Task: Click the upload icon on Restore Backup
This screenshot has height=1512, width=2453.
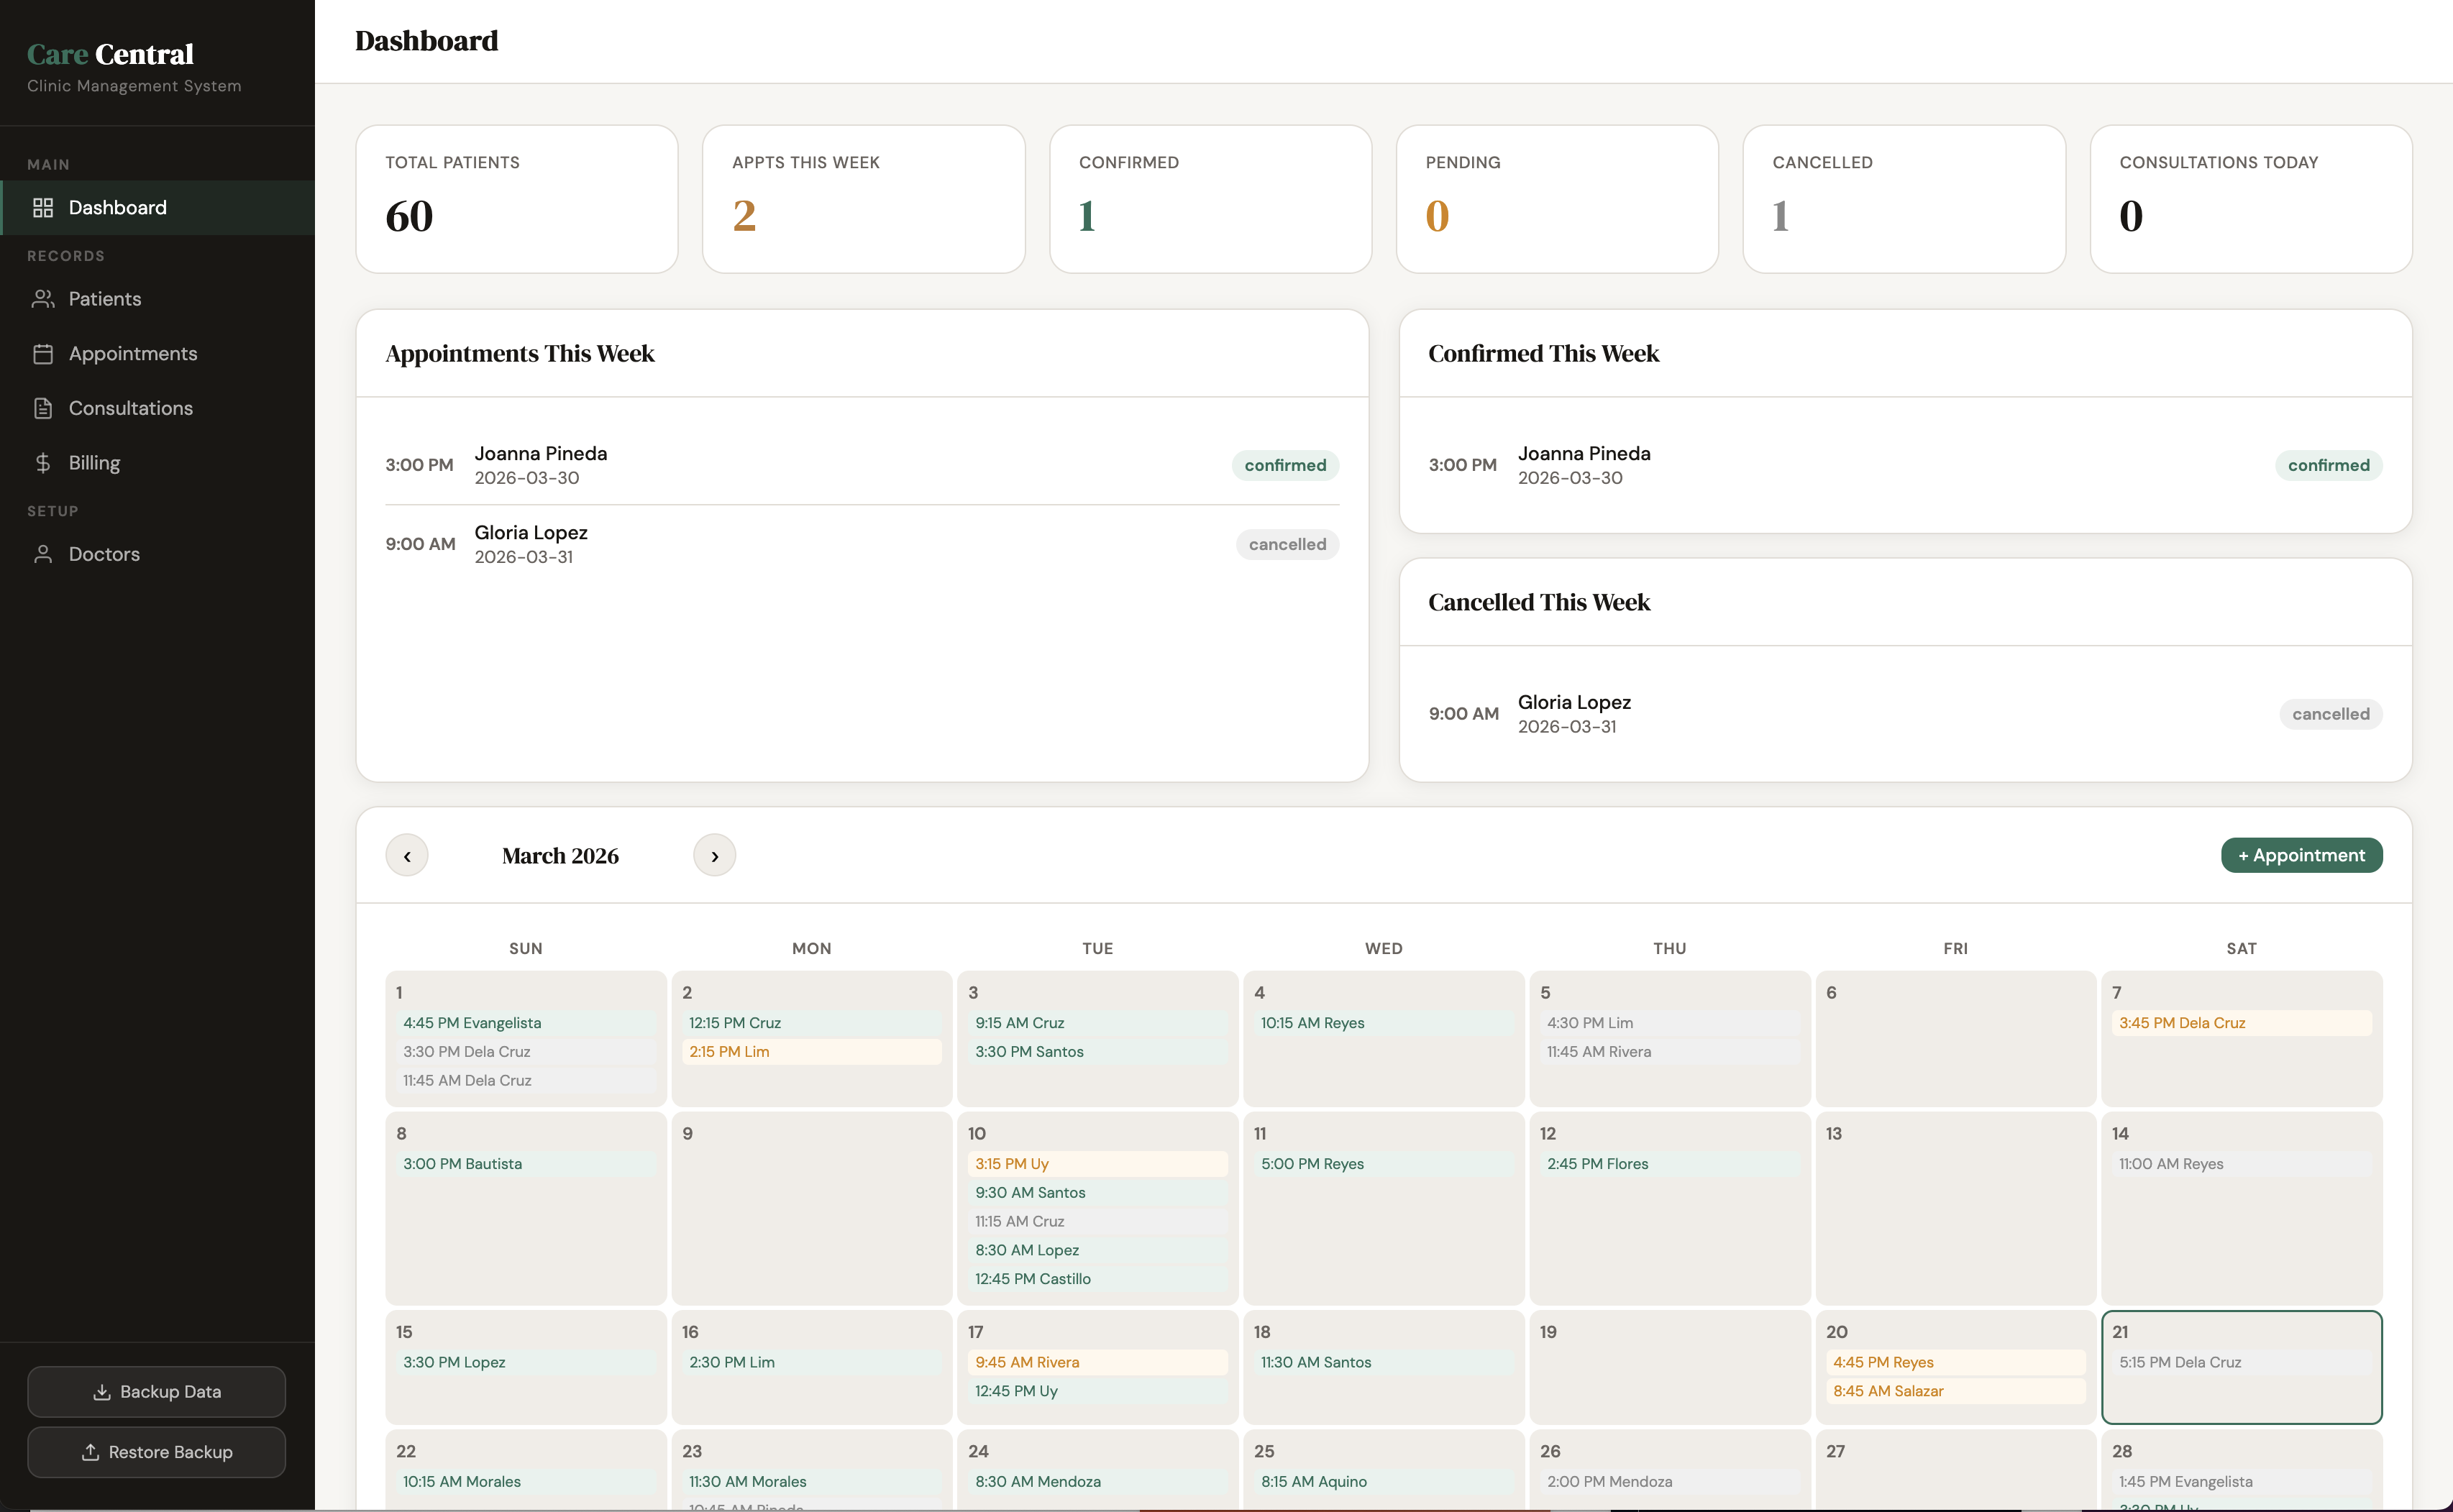Action: click(90, 1452)
